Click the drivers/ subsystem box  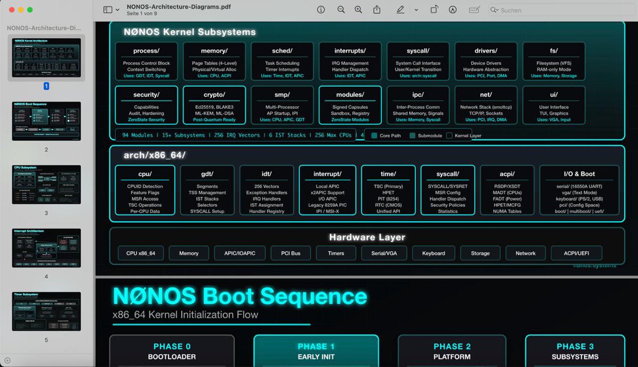[486, 61]
